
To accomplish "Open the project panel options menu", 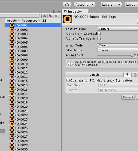I will click(58, 12).
